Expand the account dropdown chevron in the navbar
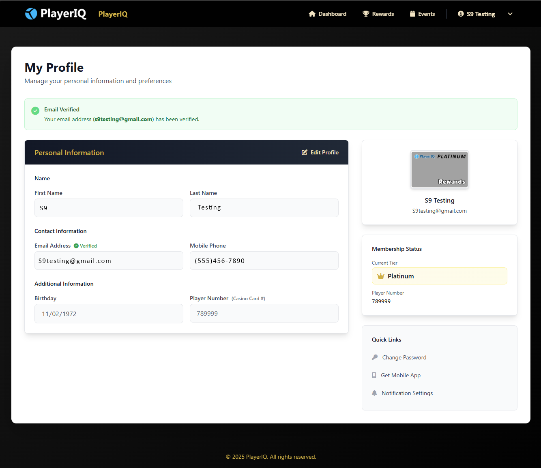 tap(510, 14)
